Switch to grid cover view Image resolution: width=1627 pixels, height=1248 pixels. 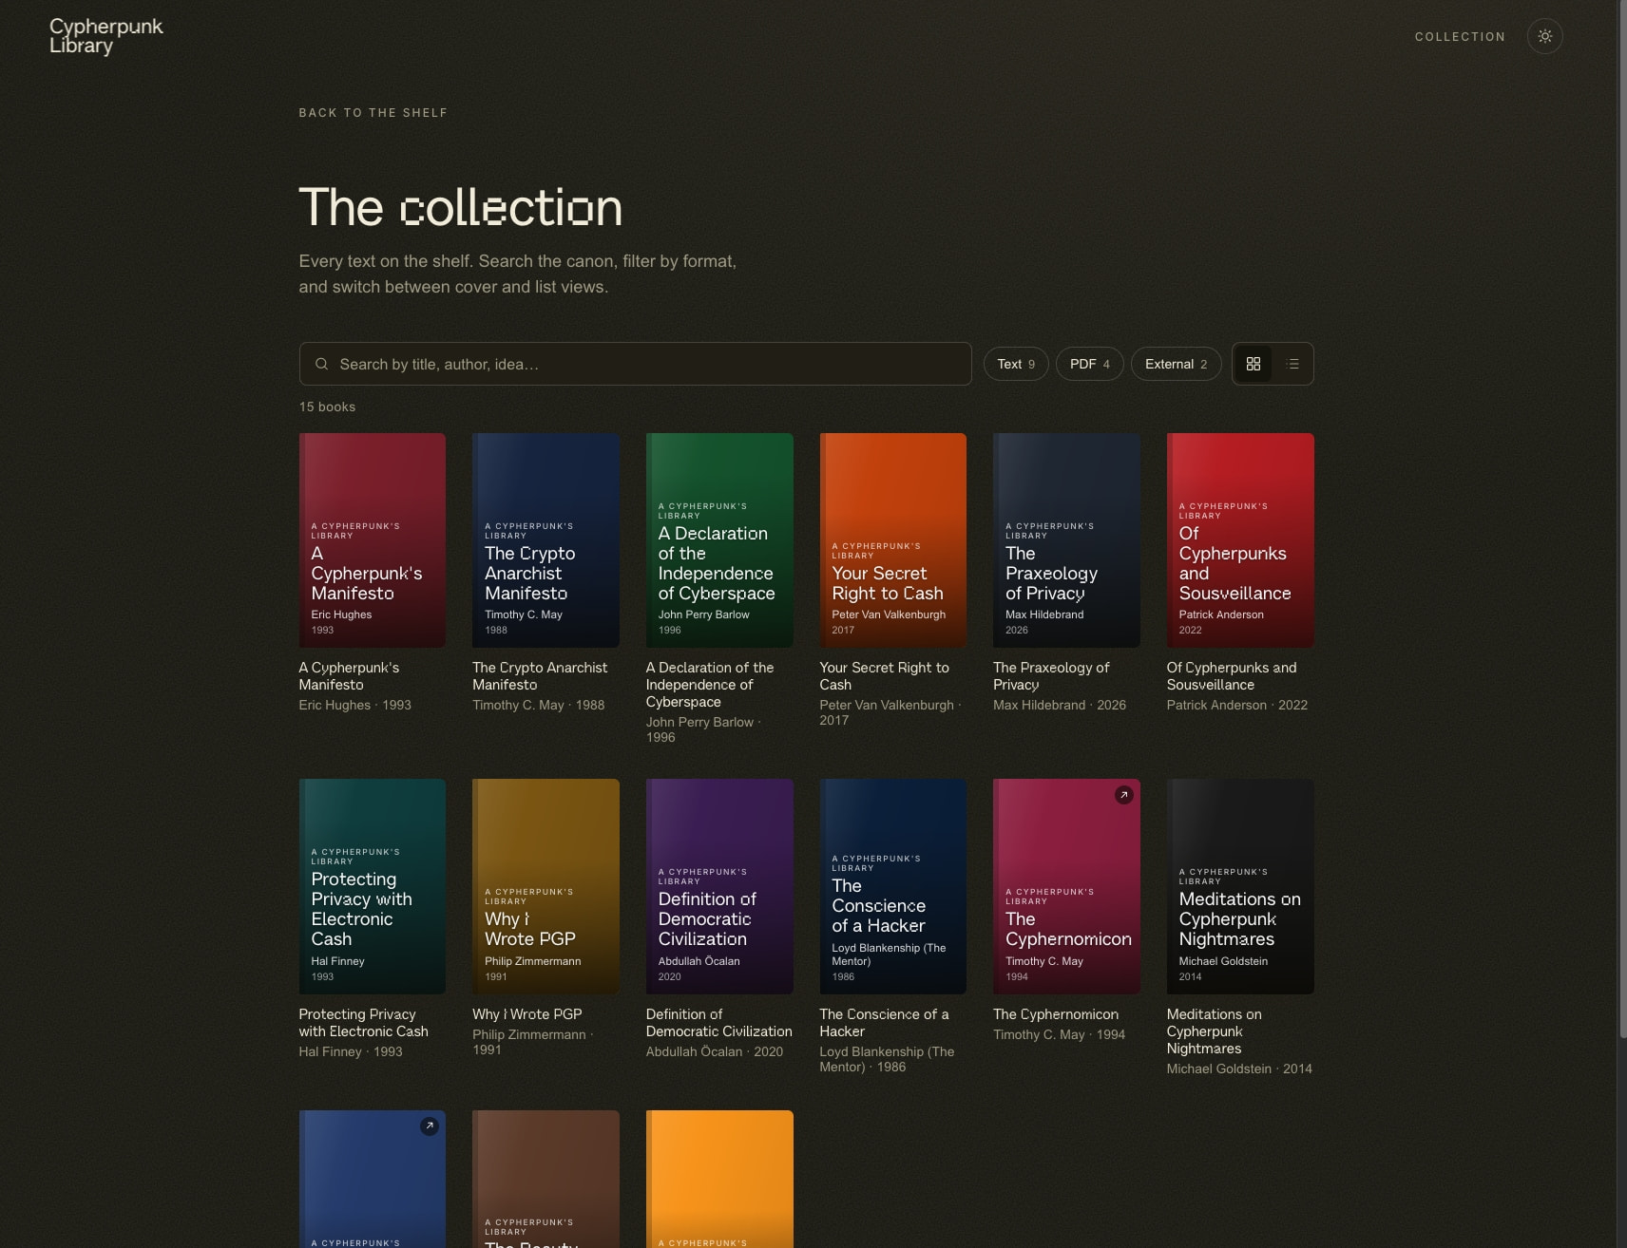coord(1253,364)
